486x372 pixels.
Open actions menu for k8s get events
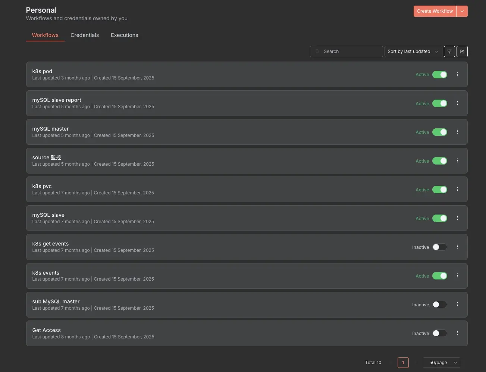click(x=457, y=247)
